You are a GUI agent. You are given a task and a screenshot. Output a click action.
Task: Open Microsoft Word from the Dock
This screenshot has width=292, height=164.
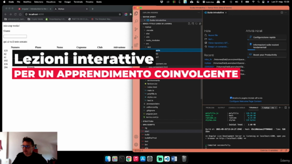tap(174, 159)
